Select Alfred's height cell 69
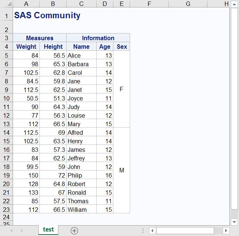 (x=53, y=133)
